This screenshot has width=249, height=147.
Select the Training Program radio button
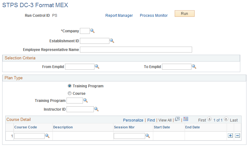pos(70,86)
